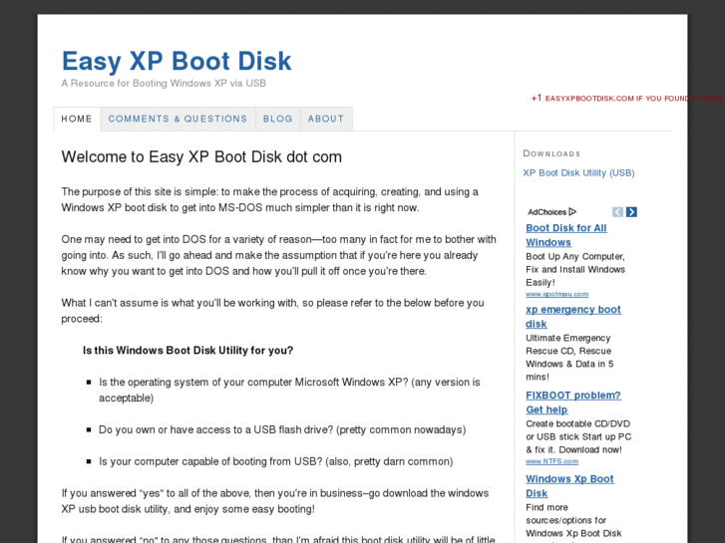This screenshot has height=543, width=725.
Task: Click the Easy XP Boot Disk site title
Action: [x=177, y=61]
